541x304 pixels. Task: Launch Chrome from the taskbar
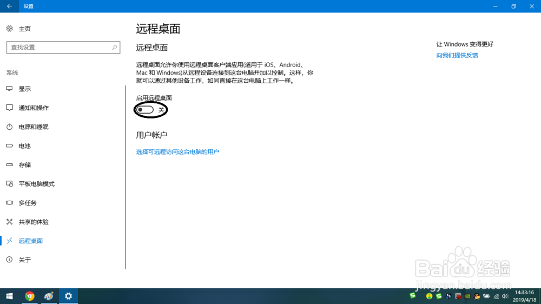pos(30,296)
